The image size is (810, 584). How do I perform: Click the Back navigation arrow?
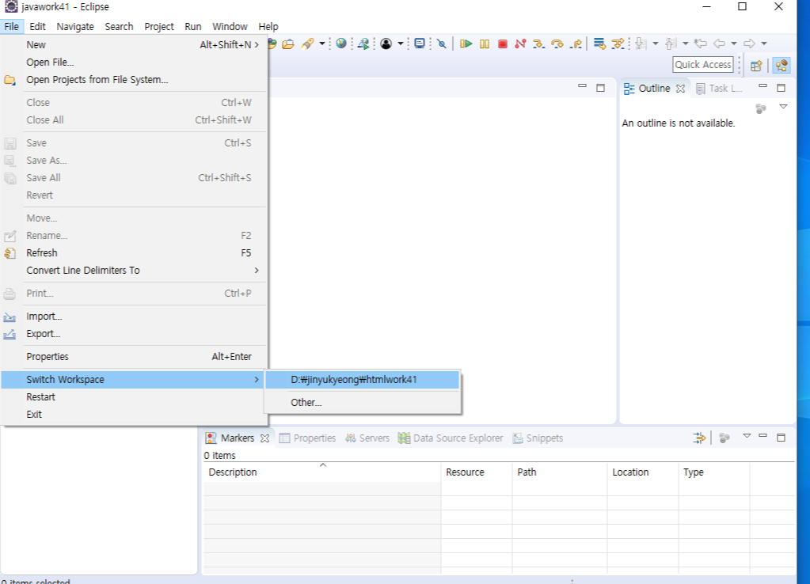tap(719, 44)
